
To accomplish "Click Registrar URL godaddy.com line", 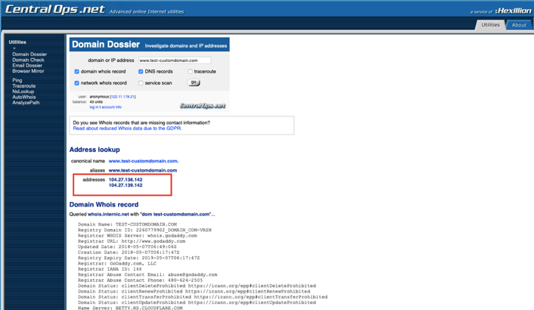I will tap(132, 241).
